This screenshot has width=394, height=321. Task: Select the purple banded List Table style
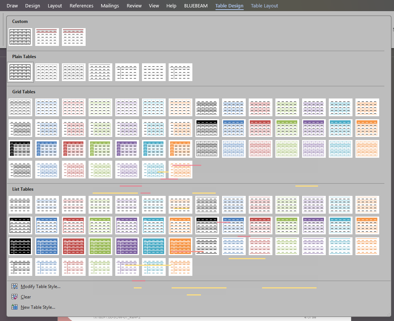(x=127, y=225)
